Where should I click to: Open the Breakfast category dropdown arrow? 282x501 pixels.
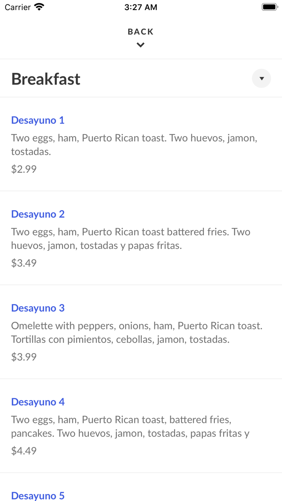click(261, 79)
